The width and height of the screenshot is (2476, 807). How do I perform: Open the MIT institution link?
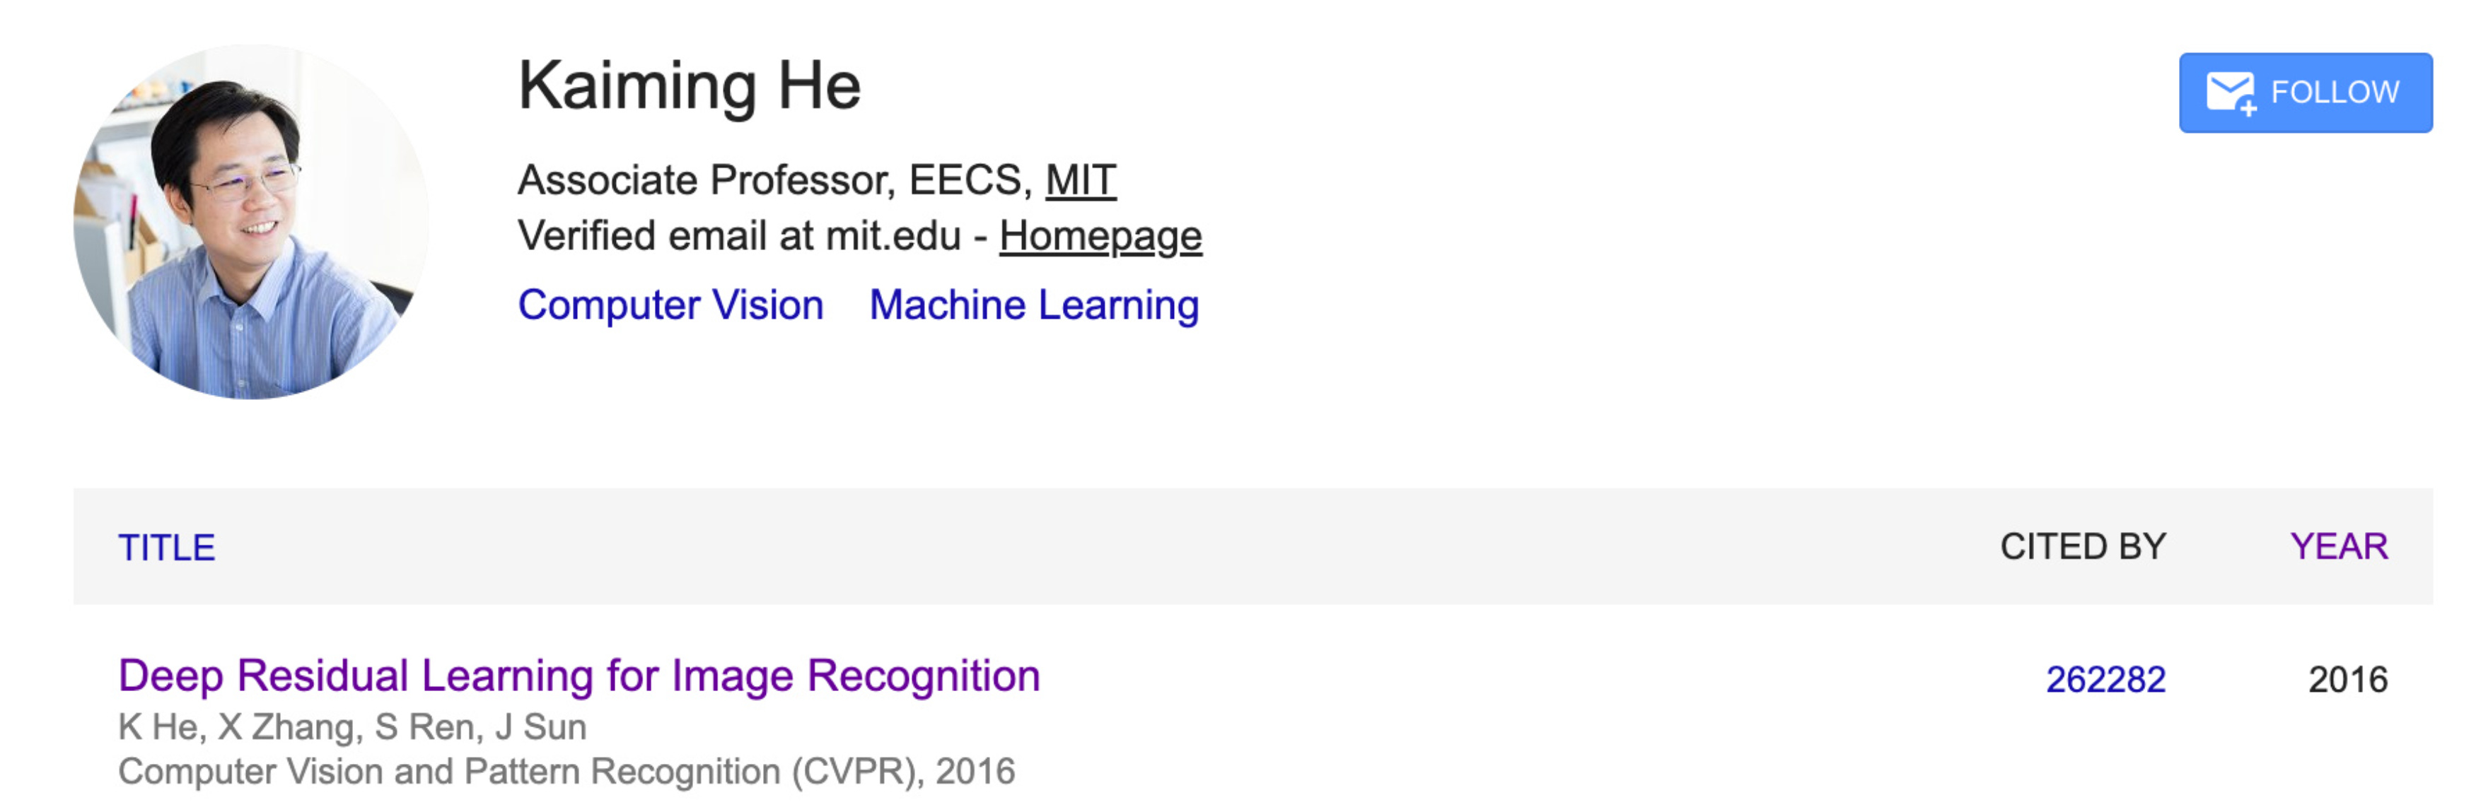pyautogui.click(x=1081, y=181)
